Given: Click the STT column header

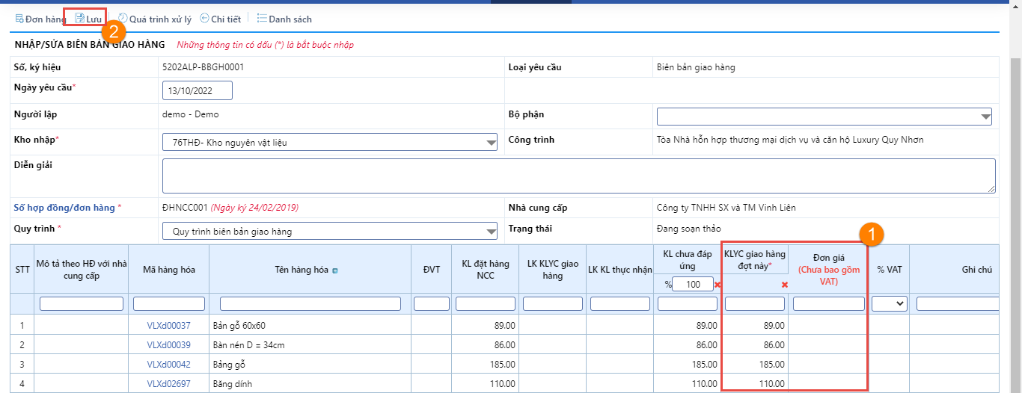Looking at the screenshot, I should (22, 269).
